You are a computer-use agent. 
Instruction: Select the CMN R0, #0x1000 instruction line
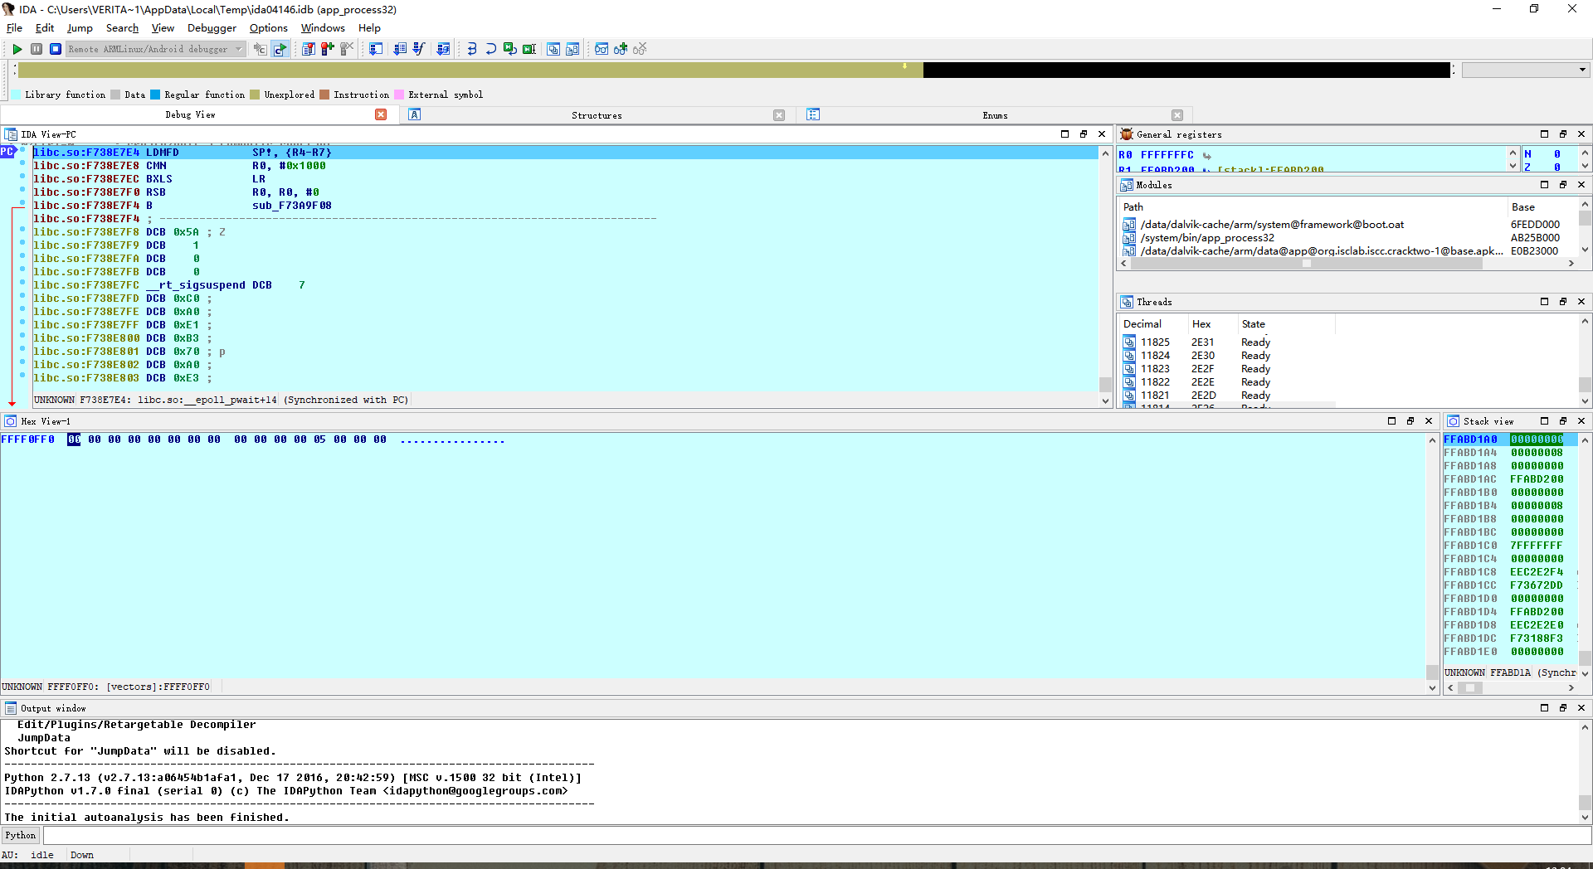coord(564,166)
